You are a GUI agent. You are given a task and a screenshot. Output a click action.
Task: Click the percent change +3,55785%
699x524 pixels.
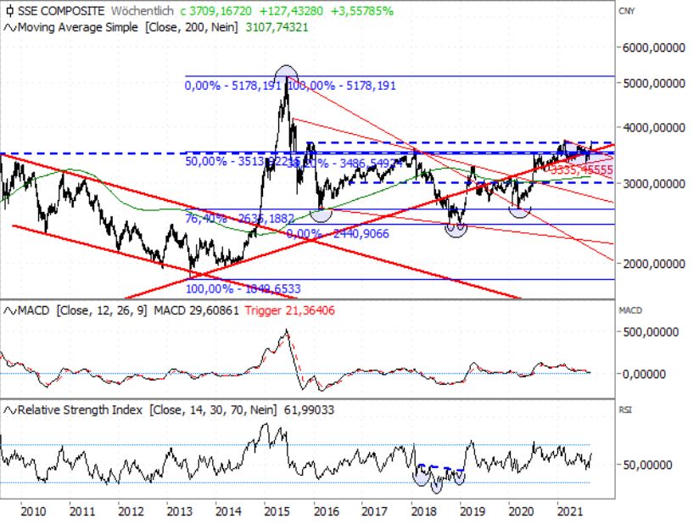(x=362, y=11)
